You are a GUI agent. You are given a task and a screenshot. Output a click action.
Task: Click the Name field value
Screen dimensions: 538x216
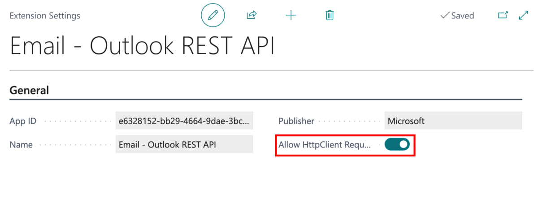coord(184,144)
